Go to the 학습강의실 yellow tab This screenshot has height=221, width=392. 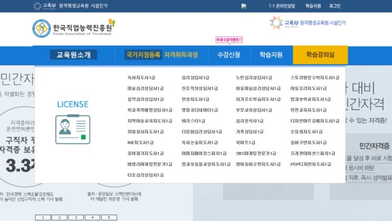tap(320, 55)
